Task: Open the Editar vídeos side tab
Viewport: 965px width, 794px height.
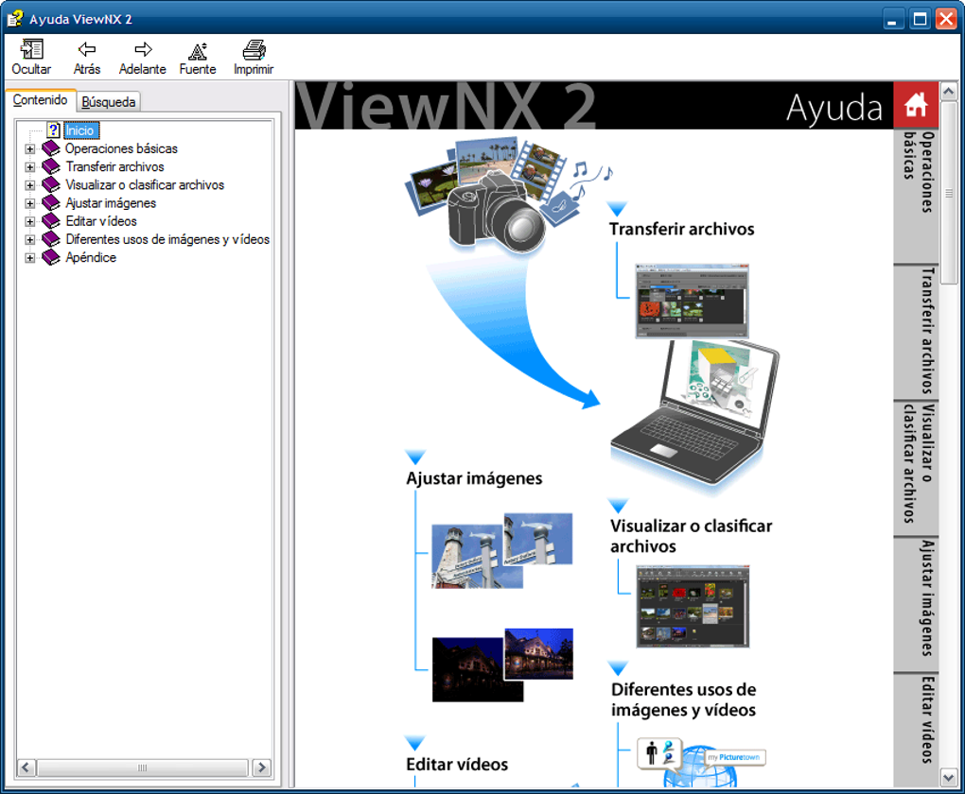Action: click(x=917, y=730)
